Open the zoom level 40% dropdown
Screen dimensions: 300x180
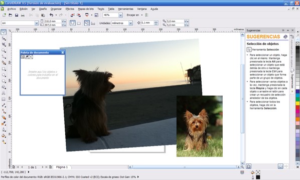[120, 15]
